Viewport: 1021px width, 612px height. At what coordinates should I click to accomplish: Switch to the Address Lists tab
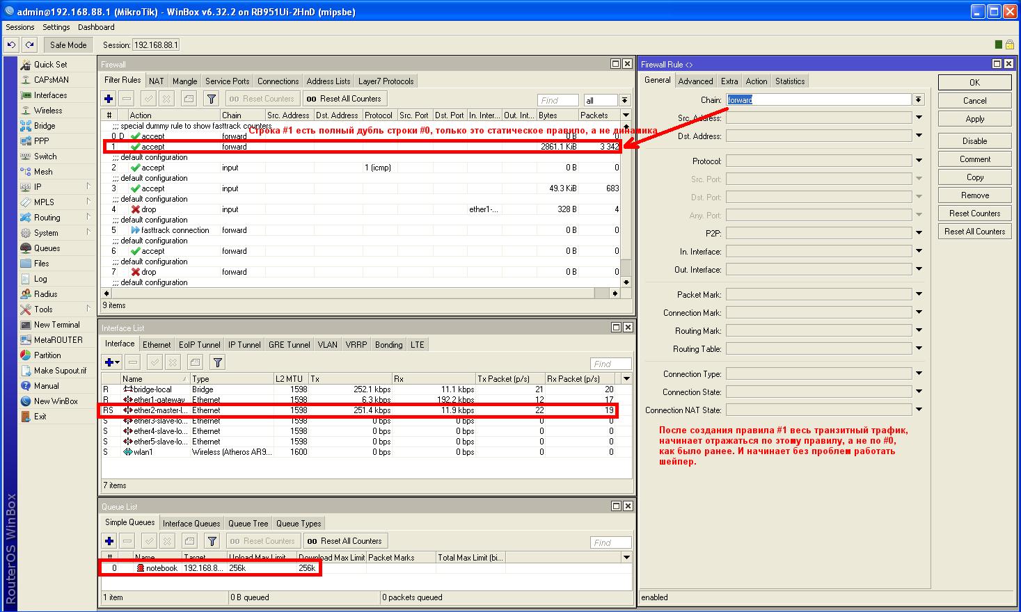[329, 81]
